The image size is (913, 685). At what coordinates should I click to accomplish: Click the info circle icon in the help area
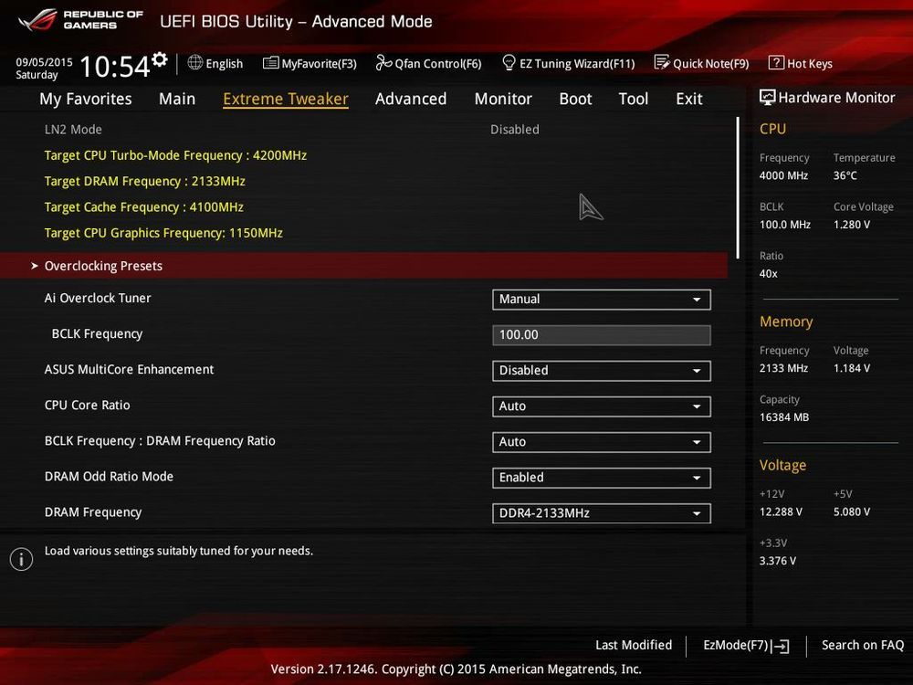(22, 559)
